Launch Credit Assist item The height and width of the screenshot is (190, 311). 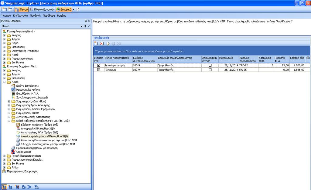click(x=24, y=152)
